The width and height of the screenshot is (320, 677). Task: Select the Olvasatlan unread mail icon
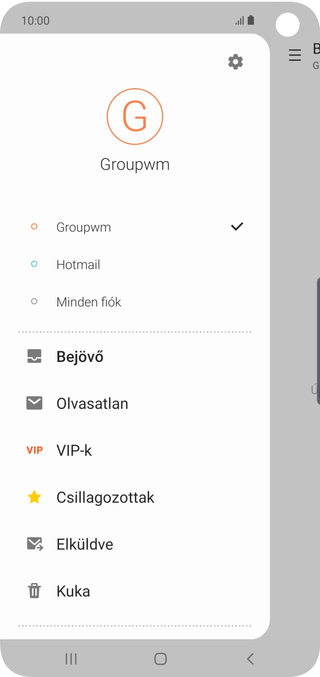tap(34, 403)
